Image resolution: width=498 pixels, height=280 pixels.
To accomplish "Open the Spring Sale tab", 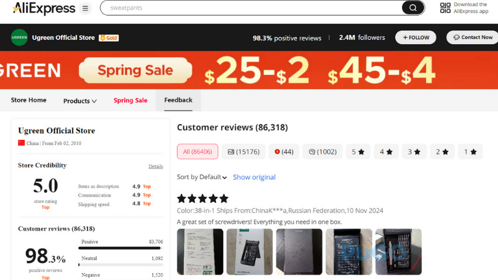I will tap(131, 100).
